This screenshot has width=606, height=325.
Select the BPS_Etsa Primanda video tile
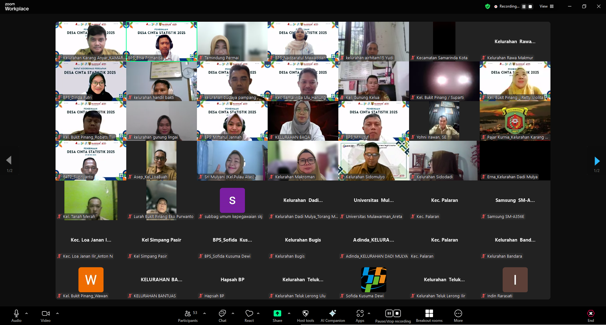[x=162, y=41]
